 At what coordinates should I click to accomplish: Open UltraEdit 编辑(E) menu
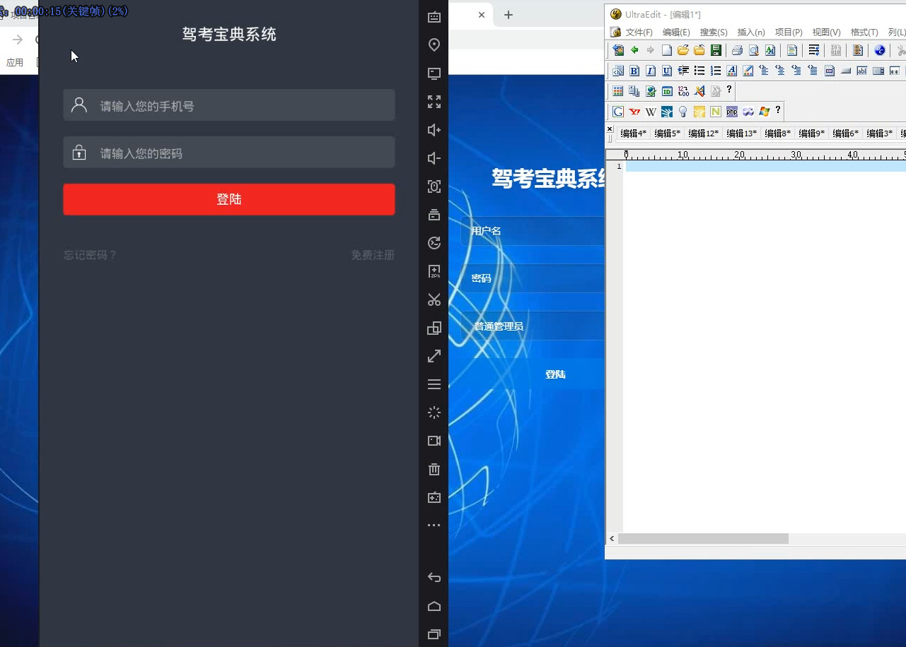(676, 32)
